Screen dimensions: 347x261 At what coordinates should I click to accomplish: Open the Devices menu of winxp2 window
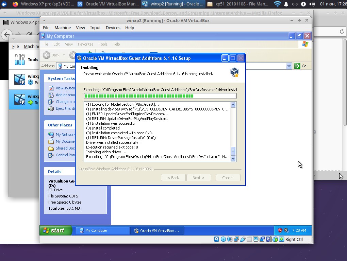pyautogui.click(x=113, y=28)
